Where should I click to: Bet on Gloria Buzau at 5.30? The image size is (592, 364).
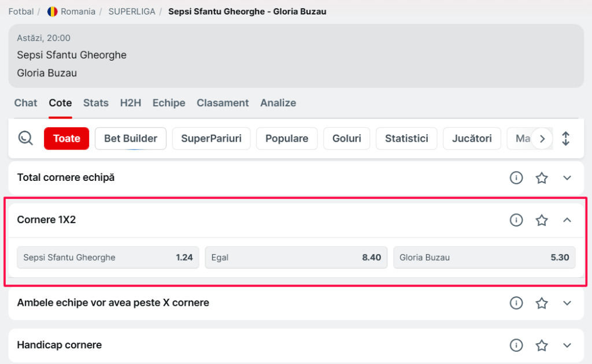point(484,258)
